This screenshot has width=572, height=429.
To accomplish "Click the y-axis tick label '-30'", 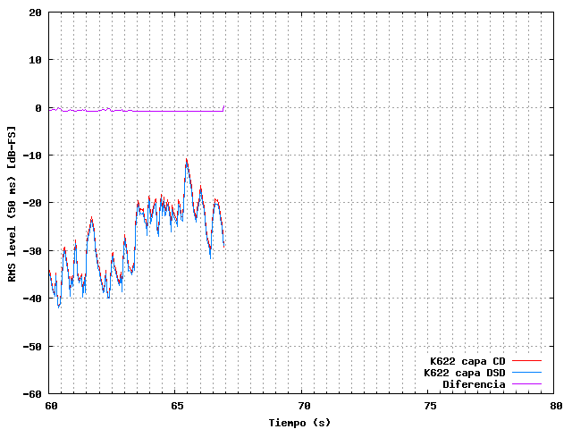I will [31, 251].
